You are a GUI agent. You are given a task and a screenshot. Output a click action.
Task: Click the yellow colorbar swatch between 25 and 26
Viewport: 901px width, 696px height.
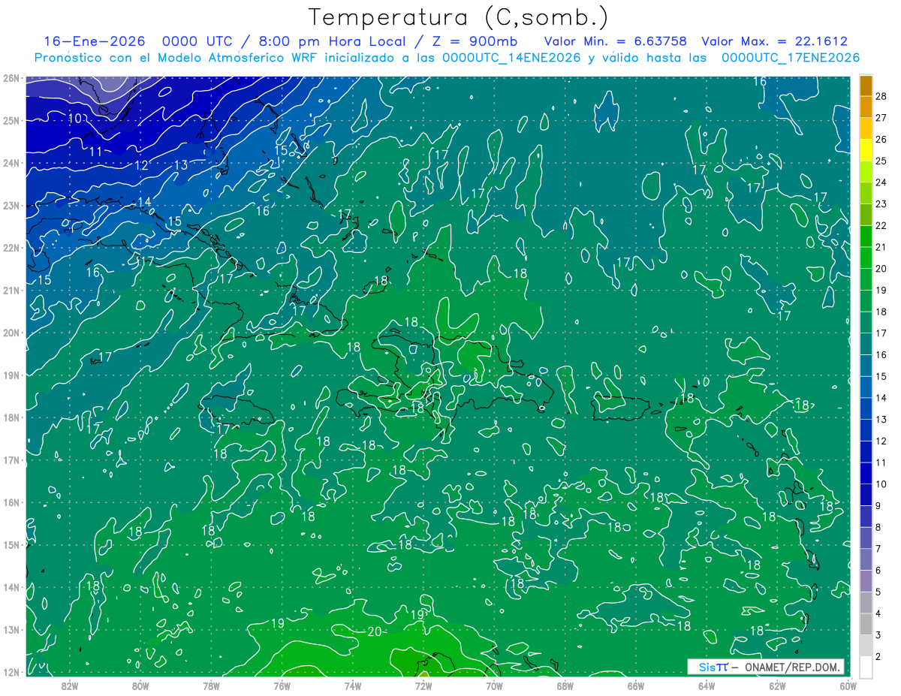pyautogui.click(x=866, y=150)
